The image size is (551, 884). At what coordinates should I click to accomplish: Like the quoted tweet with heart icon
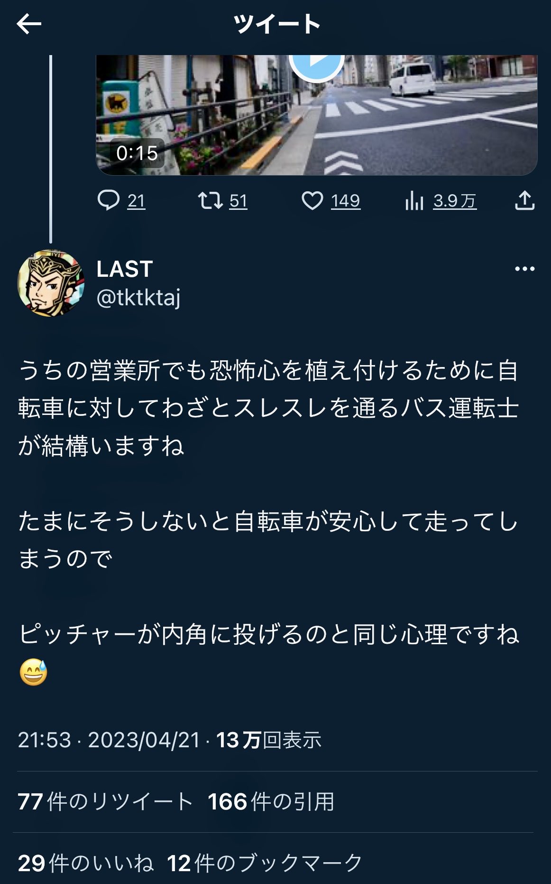tap(312, 201)
